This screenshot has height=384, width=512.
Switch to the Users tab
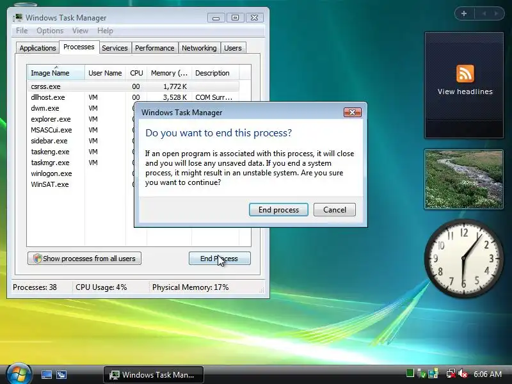coord(233,48)
